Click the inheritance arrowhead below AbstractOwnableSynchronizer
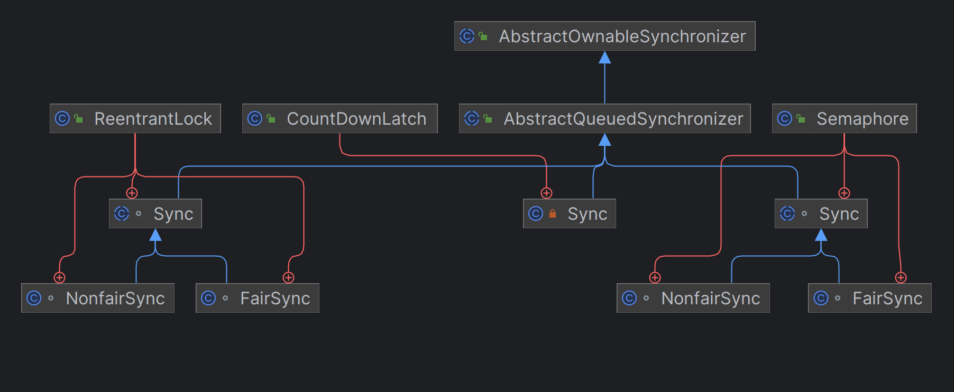Screen dimensions: 954x392 (605, 57)
